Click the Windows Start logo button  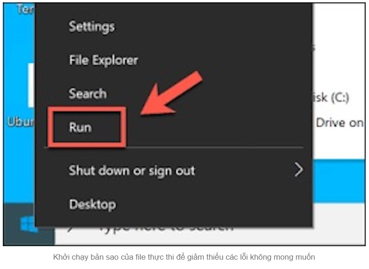click(x=28, y=225)
